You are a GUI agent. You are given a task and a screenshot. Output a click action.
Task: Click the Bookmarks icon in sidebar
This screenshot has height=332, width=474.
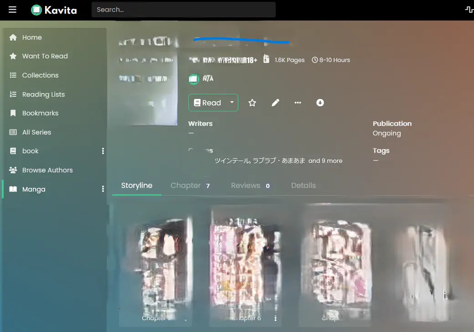click(13, 113)
